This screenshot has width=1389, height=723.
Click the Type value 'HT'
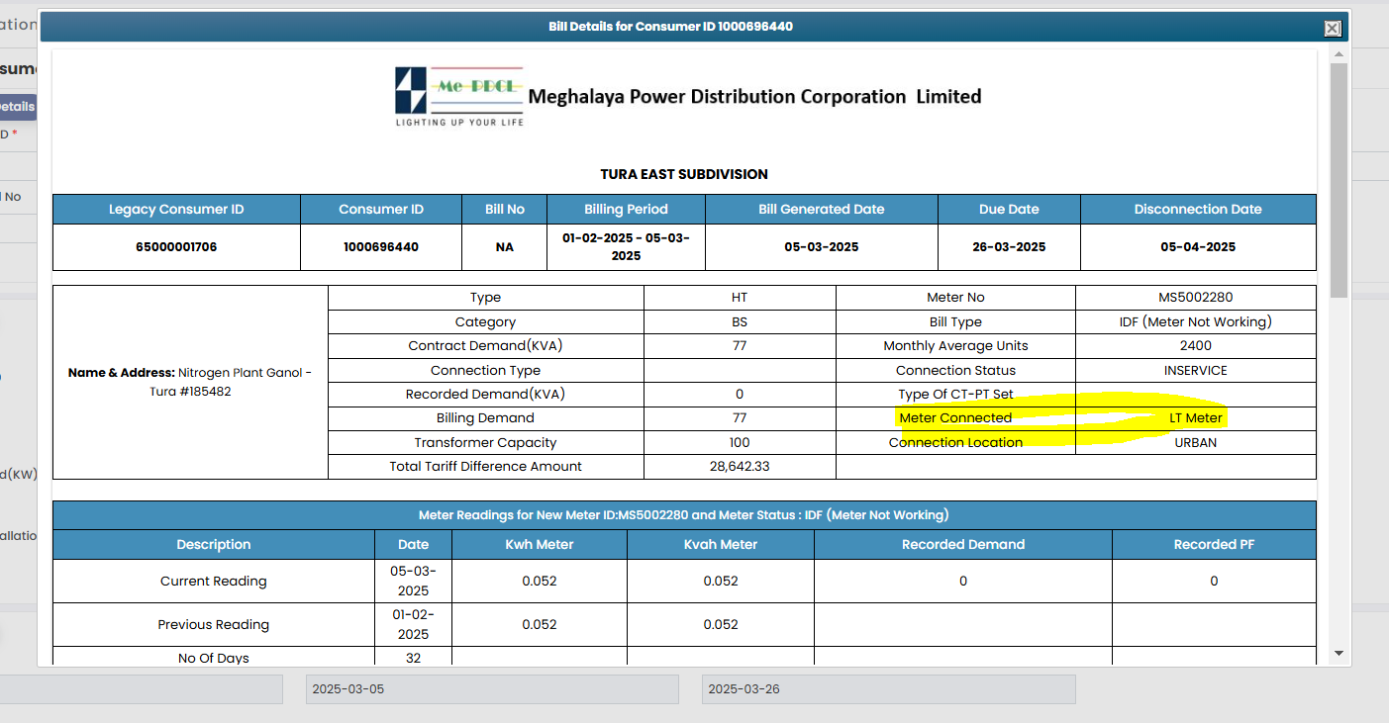[x=740, y=298]
